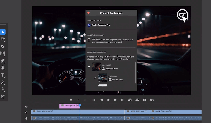Activate the Hand tool
211x123 pixels.
[3, 68]
